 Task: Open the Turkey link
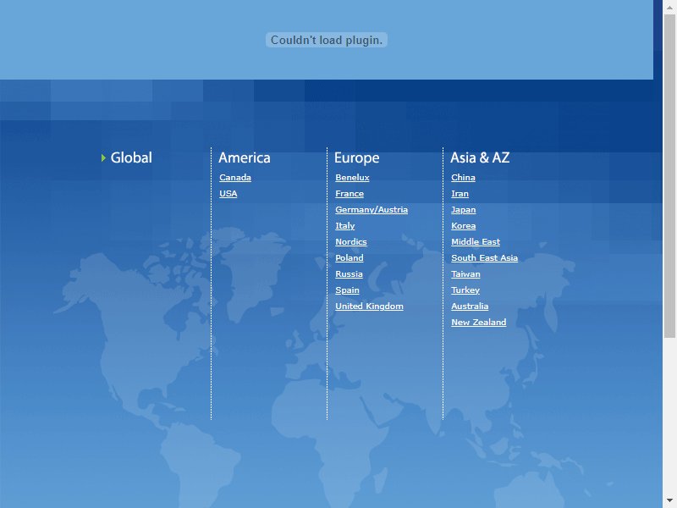tap(465, 290)
